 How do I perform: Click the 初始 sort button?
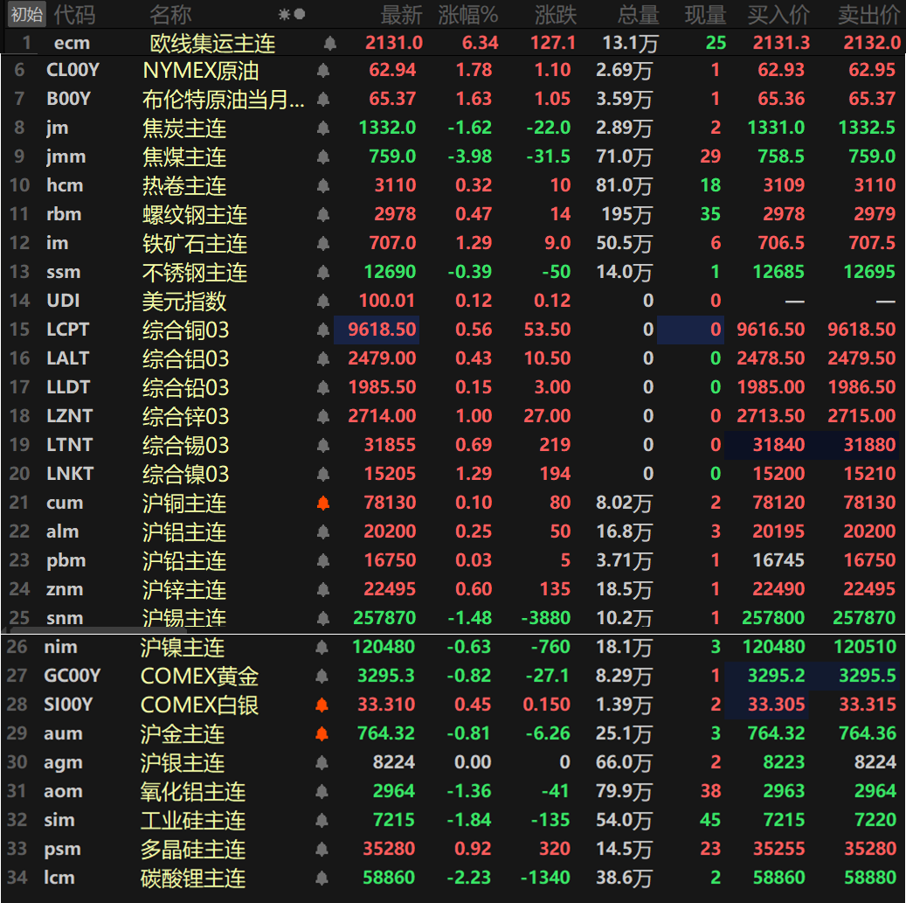(26, 14)
